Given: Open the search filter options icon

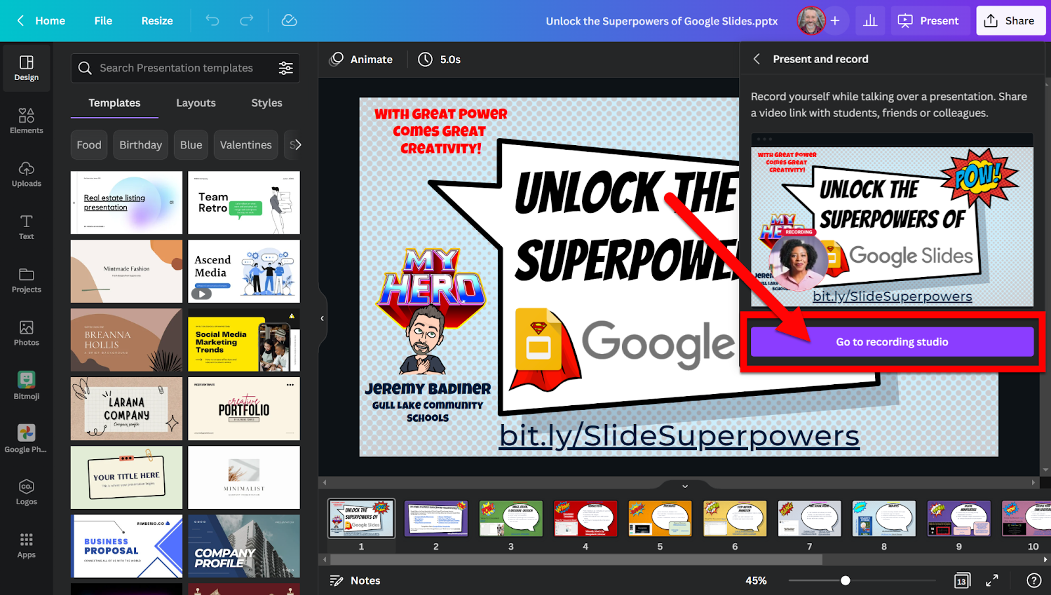Looking at the screenshot, I should [286, 68].
